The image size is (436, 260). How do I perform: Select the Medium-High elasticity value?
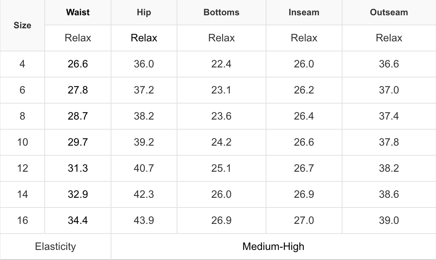pyautogui.click(x=273, y=247)
